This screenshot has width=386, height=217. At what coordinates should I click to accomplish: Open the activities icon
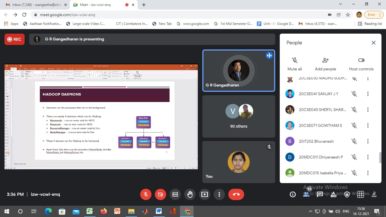tap(333, 194)
